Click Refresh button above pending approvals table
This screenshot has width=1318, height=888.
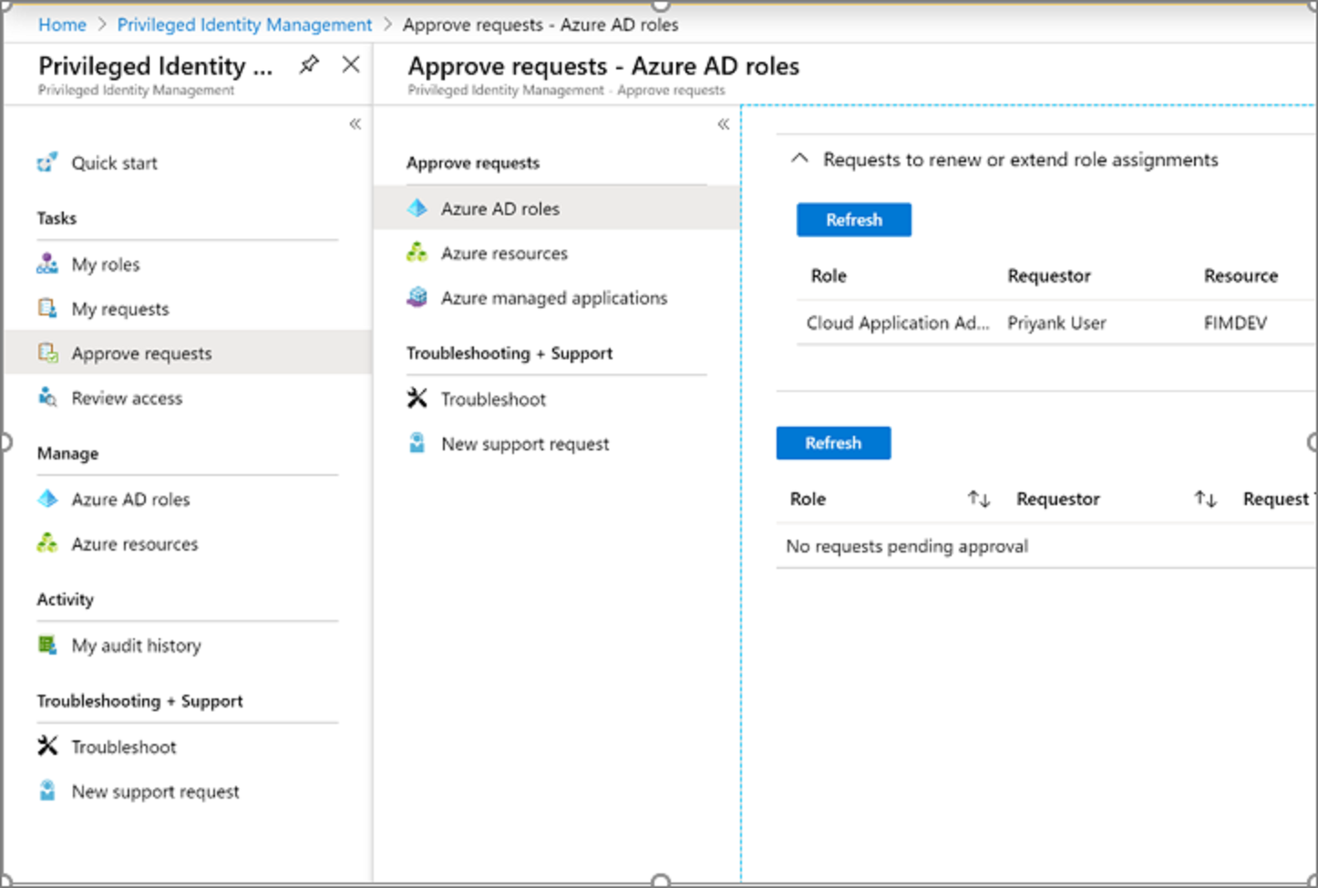click(833, 443)
